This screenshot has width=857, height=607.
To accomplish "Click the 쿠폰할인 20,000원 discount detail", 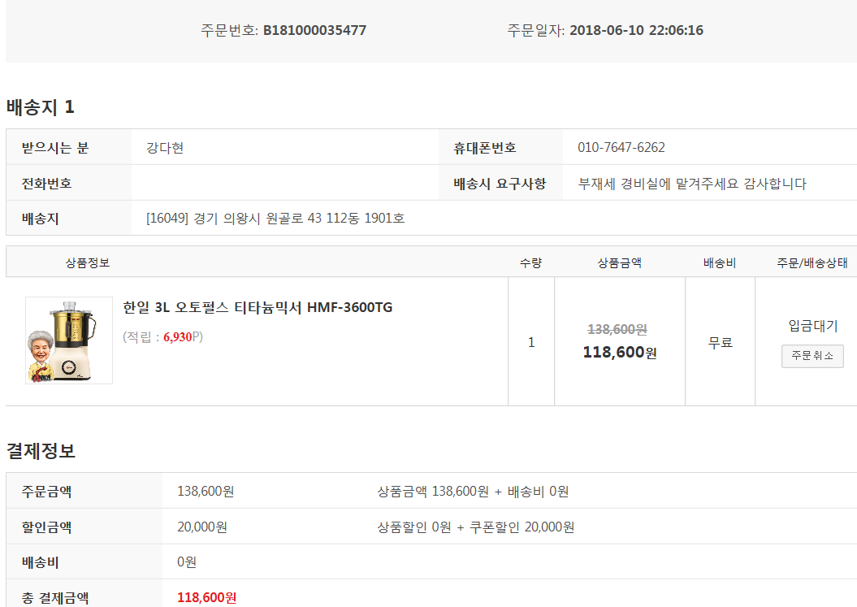I will pos(522,527).
